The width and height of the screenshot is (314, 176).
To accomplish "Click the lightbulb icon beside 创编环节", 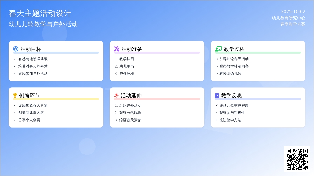I will [x=15, y=95].
